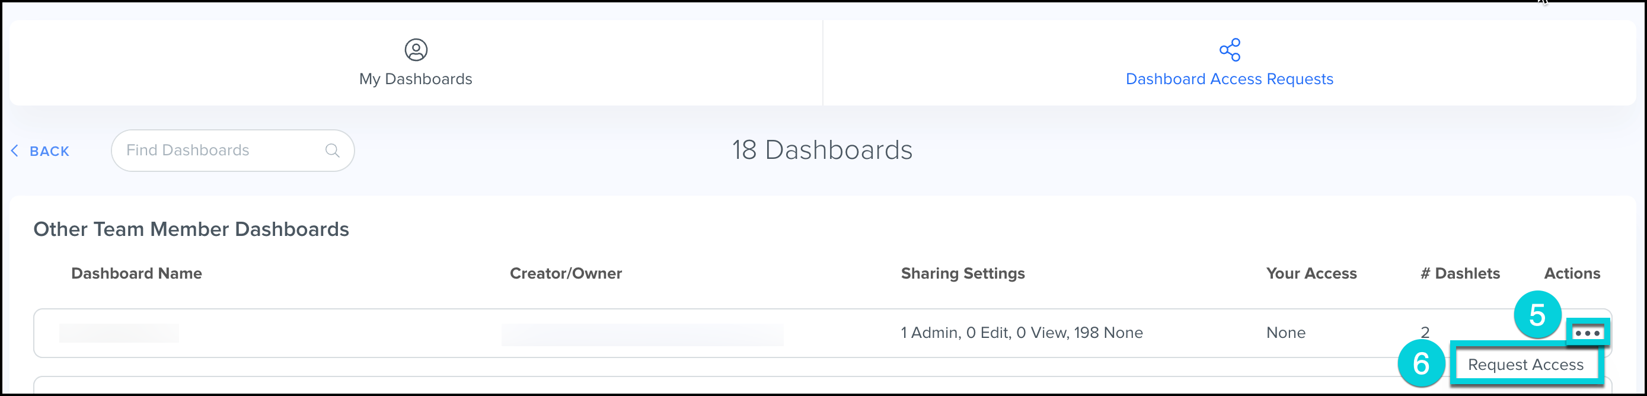The width and height of the screenshot is (1647, 396).
Task: Click the Dashboard Name column header
Action: tap(136, 273)
